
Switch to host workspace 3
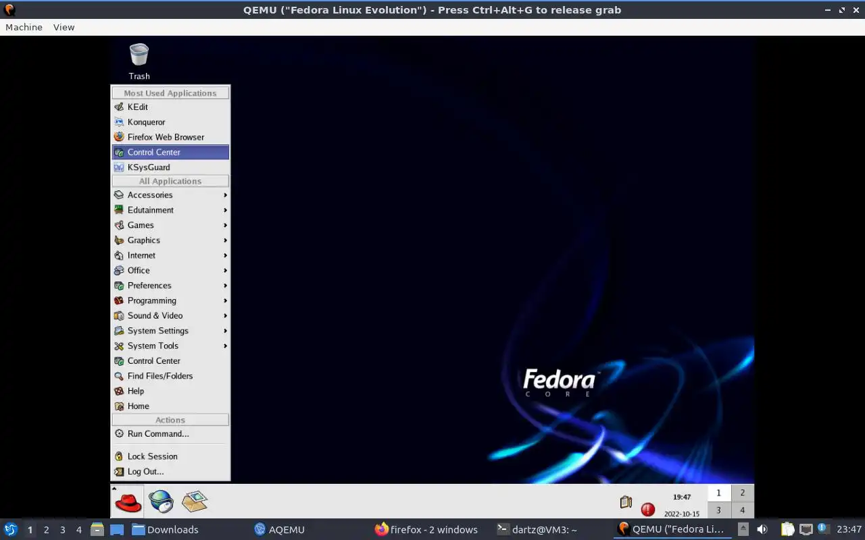[x=62, y=530]
